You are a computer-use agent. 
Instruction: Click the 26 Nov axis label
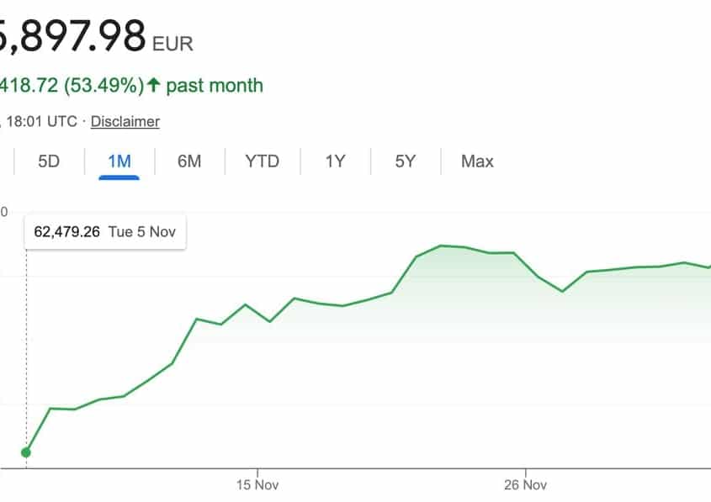[x=525, y=485]
